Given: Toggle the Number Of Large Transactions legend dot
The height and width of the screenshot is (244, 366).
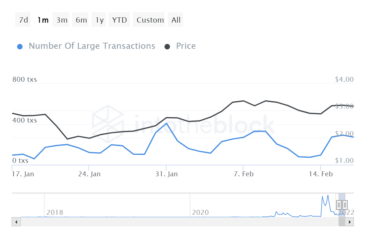Looking at the screenshot, I should pos(20,46).
